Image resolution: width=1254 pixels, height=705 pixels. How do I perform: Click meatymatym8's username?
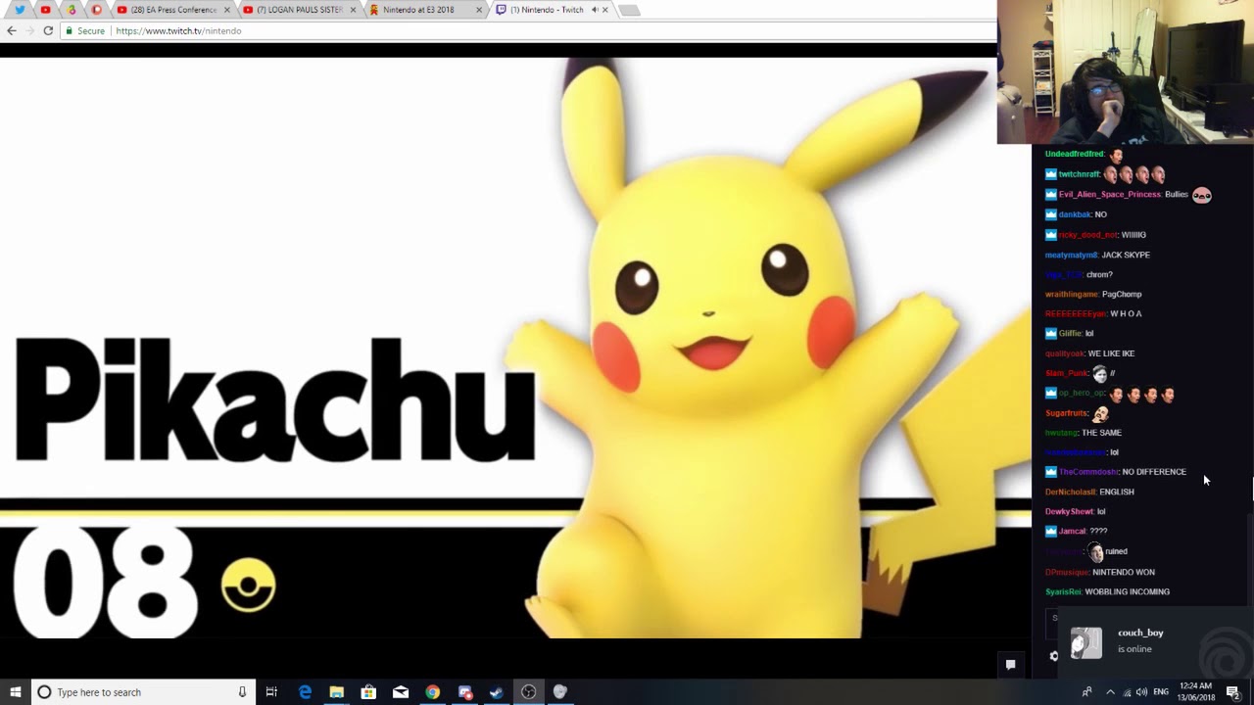1071,255
